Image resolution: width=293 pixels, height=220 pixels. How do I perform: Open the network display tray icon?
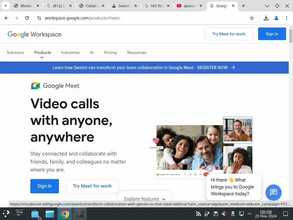241,214
